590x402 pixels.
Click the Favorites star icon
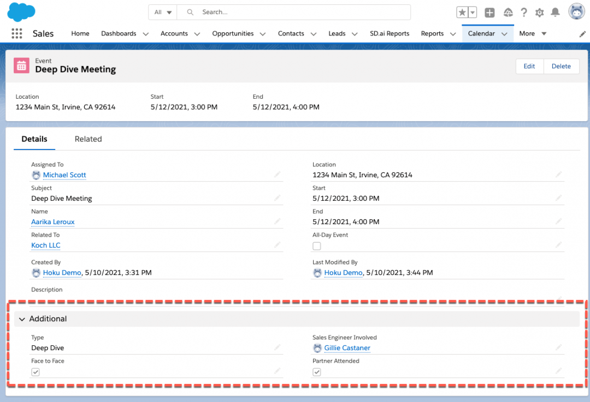coord(462,13)
